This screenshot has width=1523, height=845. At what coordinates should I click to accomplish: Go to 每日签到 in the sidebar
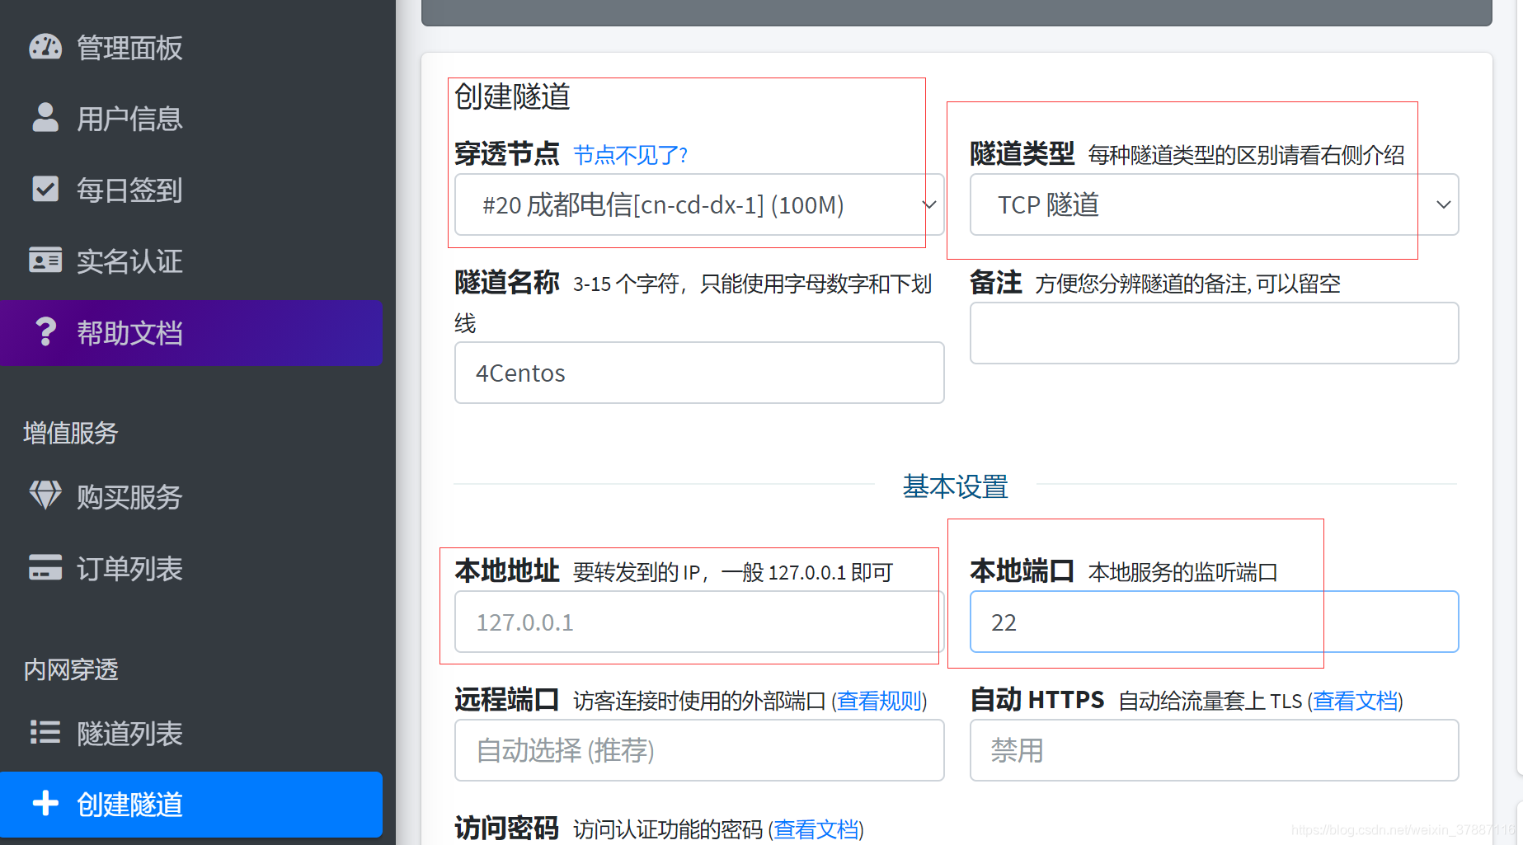(191, 190)
